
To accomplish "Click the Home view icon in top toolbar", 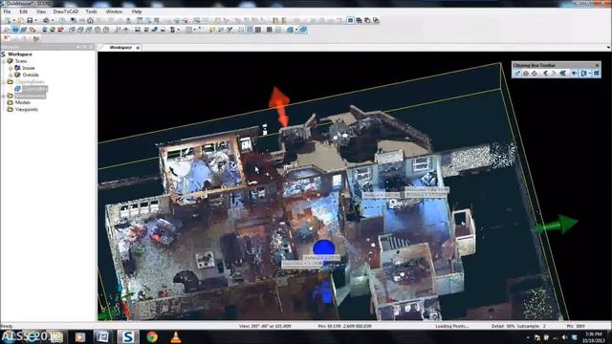I will click(x=90, y=20).
